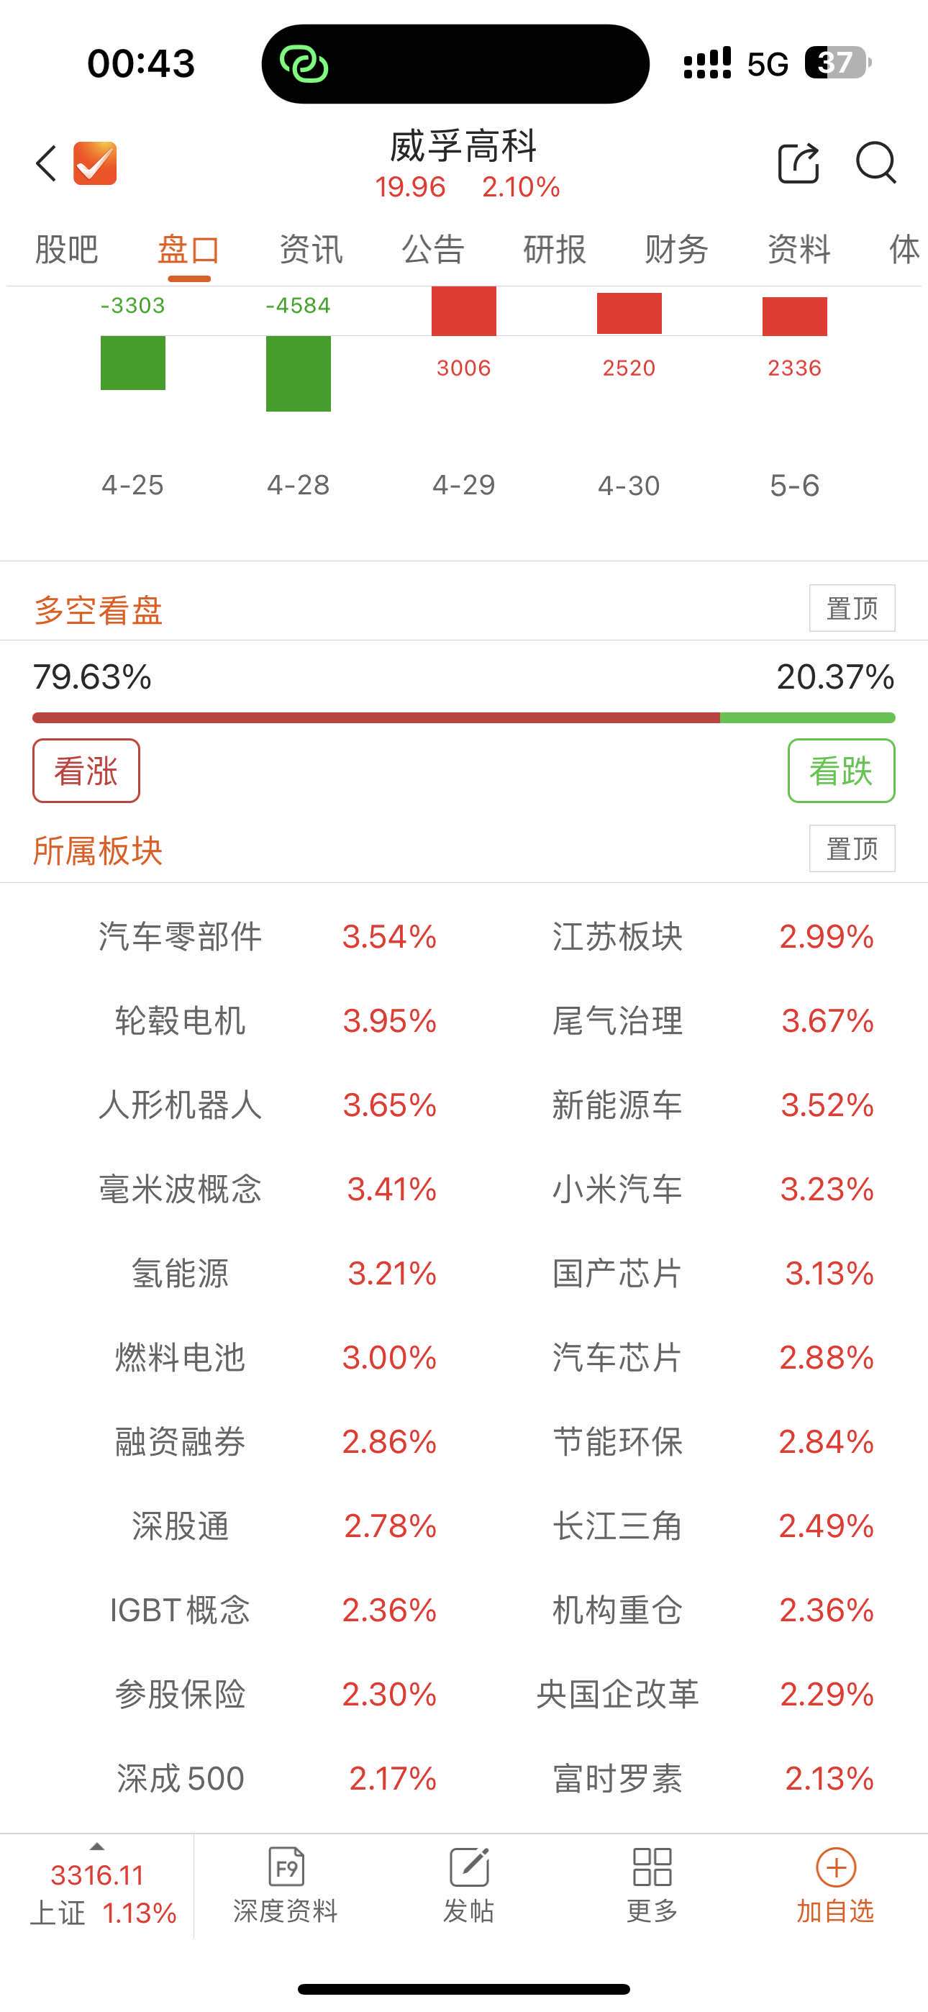Pin 所属板块 section with 置顶
Image resolution: width=928 pixels, height=2012 pixels.
(x=852, y=848)
